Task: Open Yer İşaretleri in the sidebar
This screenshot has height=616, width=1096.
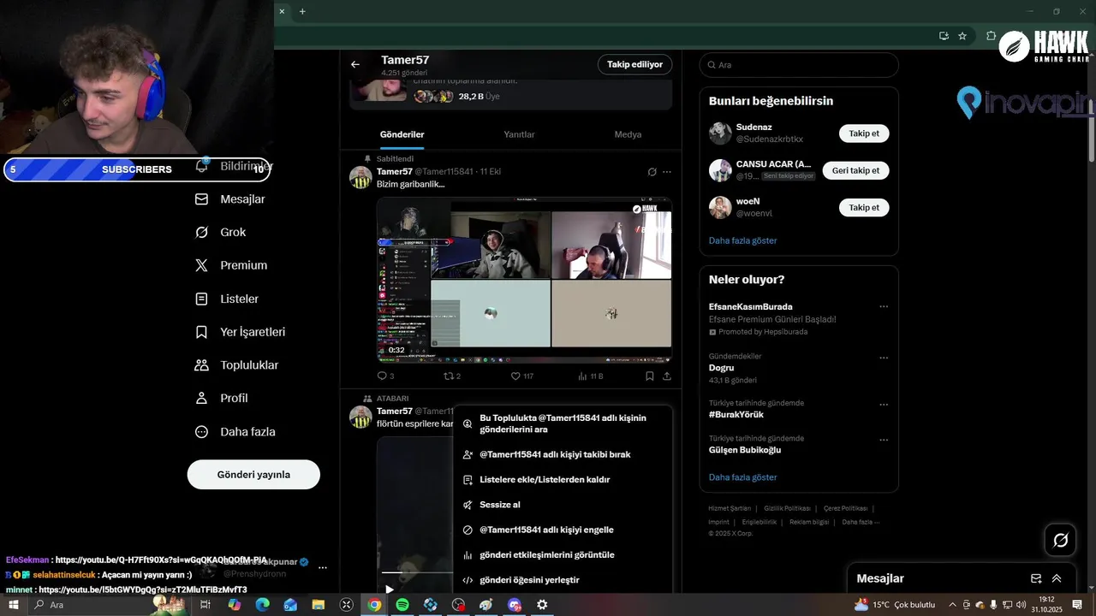Action: coord(240,332)
